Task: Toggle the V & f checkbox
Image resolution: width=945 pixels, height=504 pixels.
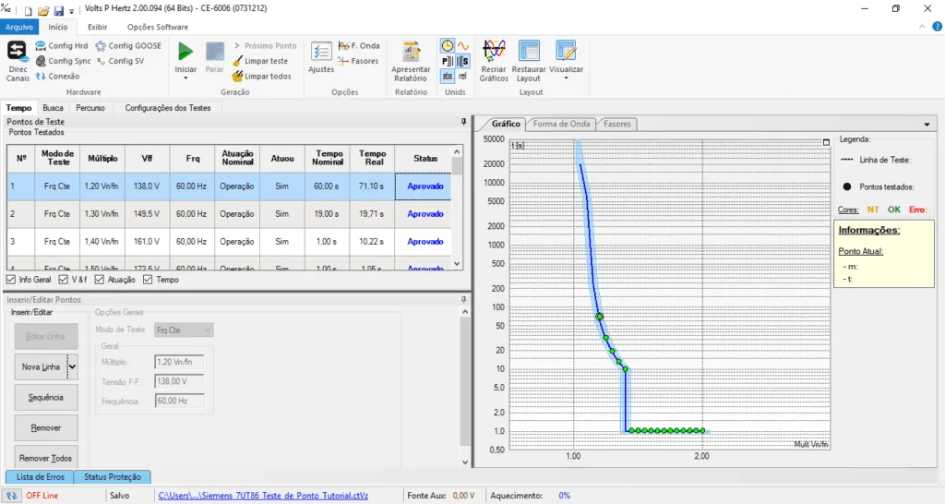Action: (x=64, y=280)
